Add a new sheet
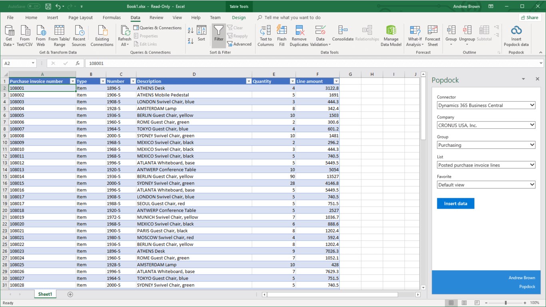Screen dimensions: 546x307 (x=70, y=295)
